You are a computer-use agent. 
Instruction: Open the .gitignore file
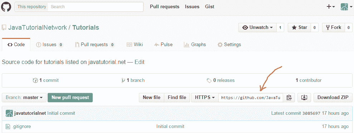coord(21,127)
